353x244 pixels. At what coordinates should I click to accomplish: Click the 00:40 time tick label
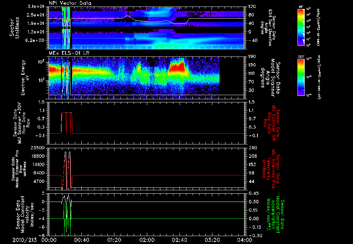tap(81, 240)
